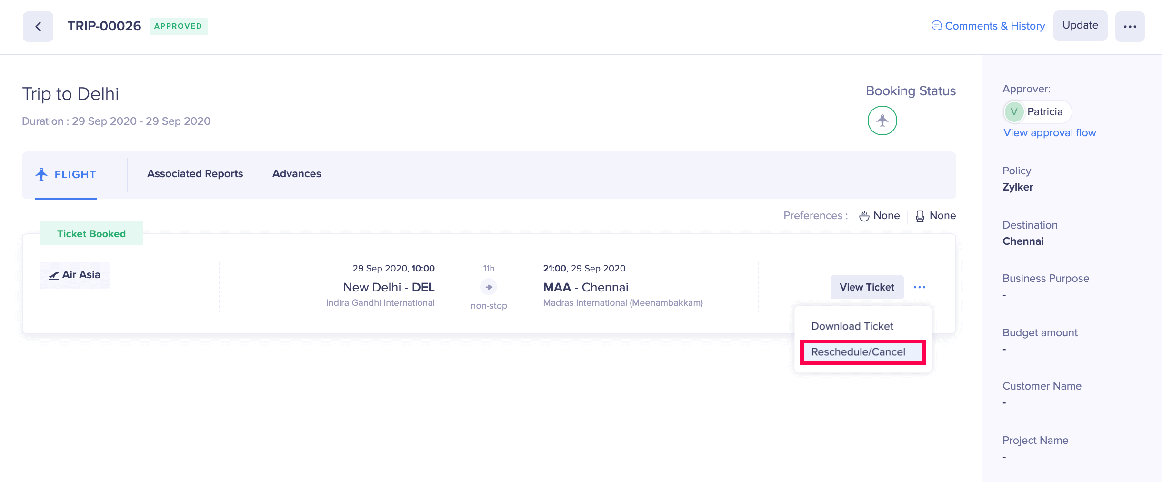Viewport: 1162px width, 482px height.
Task: Open the Associated Reports tab
Action: point(195,174)
